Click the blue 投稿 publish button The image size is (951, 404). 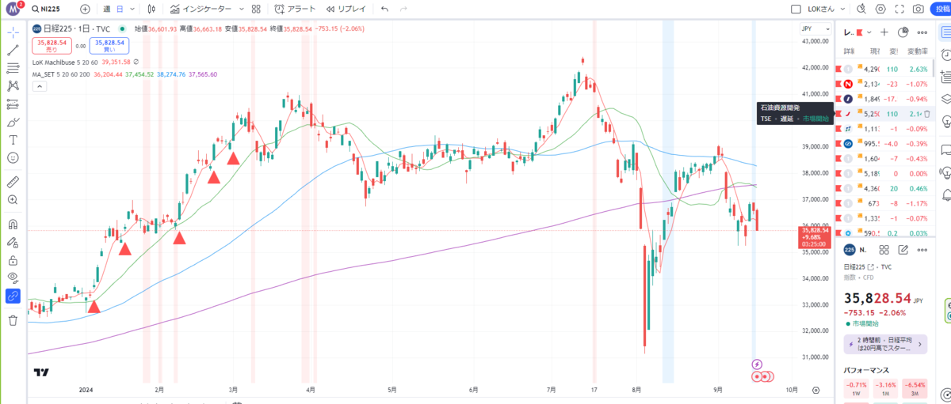coord(942,9)
